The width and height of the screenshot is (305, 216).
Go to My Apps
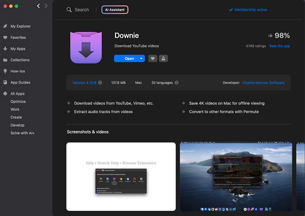tap(18, 49)
